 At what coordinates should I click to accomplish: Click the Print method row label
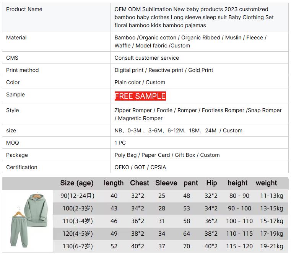[x=22, y=70]
